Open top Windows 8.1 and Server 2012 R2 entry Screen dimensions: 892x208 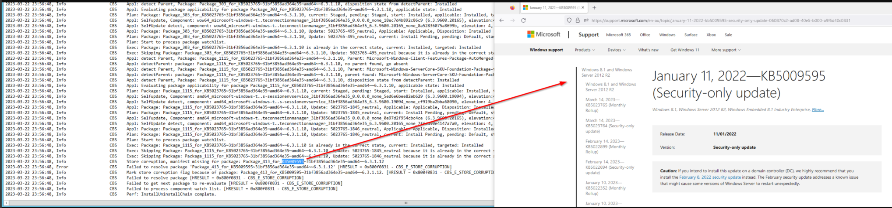[x=606, y=72]
